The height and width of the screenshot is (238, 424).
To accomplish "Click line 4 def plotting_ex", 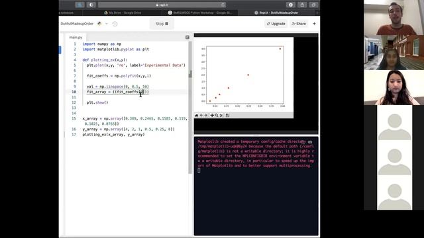I will (x=105, y=60).
